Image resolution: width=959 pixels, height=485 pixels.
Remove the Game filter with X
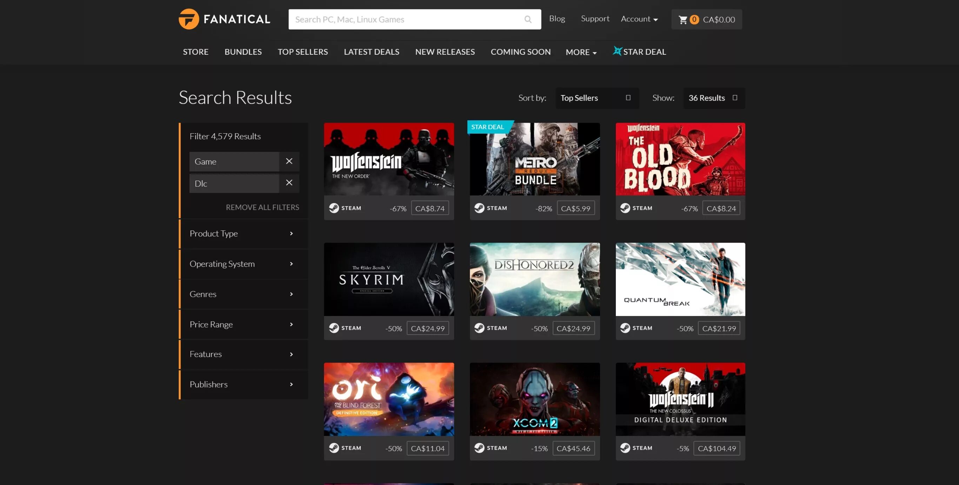pyautogui.click(x=289, y=161)
